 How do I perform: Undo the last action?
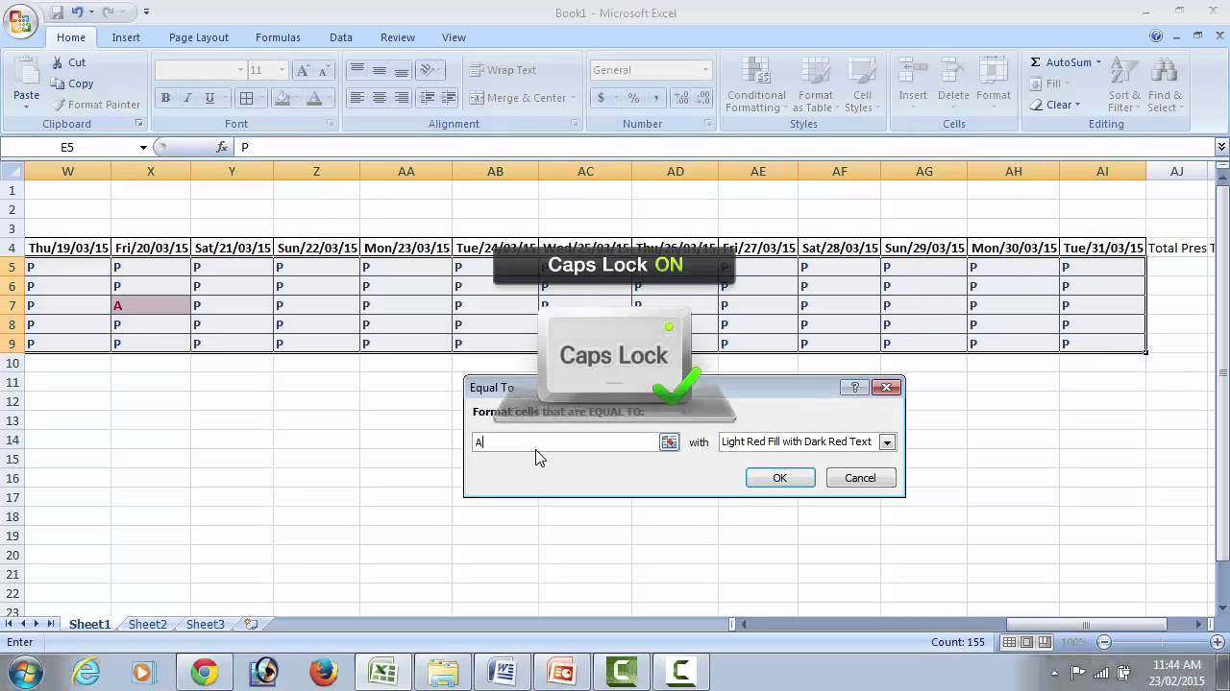coord(78,12)
